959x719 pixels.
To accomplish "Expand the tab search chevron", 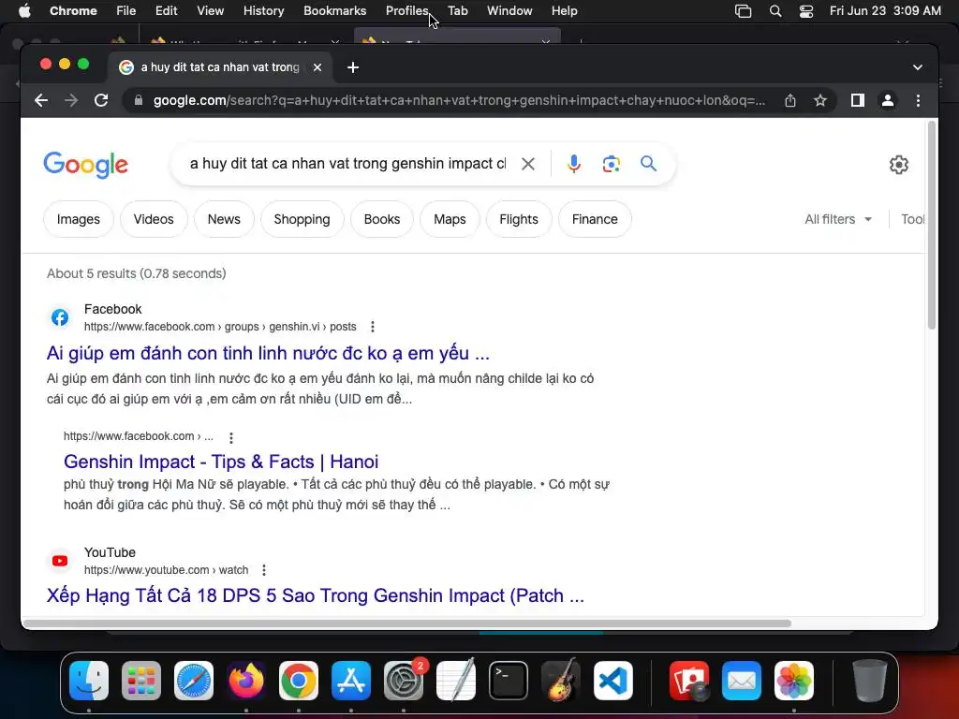I will coord(918,67).
